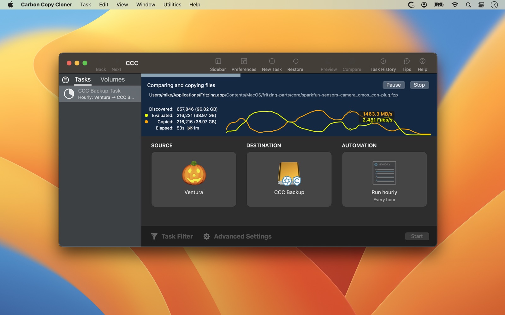Viewport: 505px width, 315px height.
Task: Click the SOURCE heading
Action: 162,146
